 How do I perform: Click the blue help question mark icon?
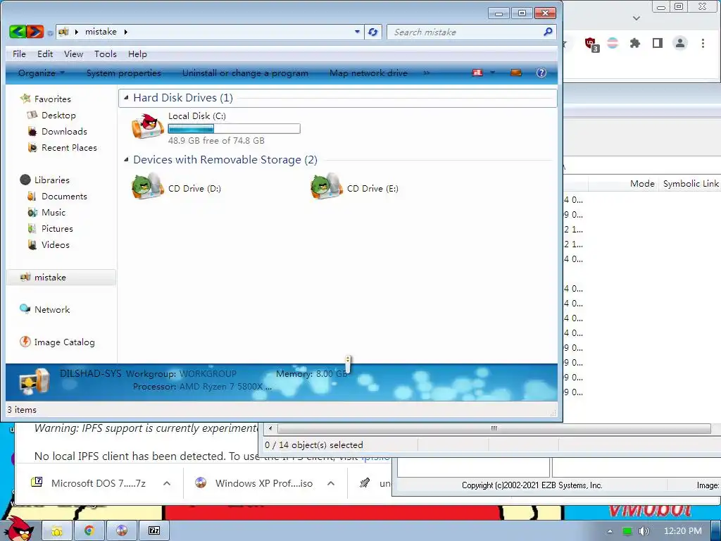click(541, 73)
